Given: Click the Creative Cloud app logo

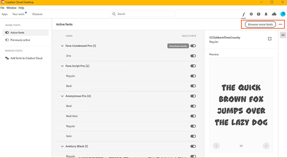Looking at the screenshot, I should pyautogui.click(x=3, y=2).
